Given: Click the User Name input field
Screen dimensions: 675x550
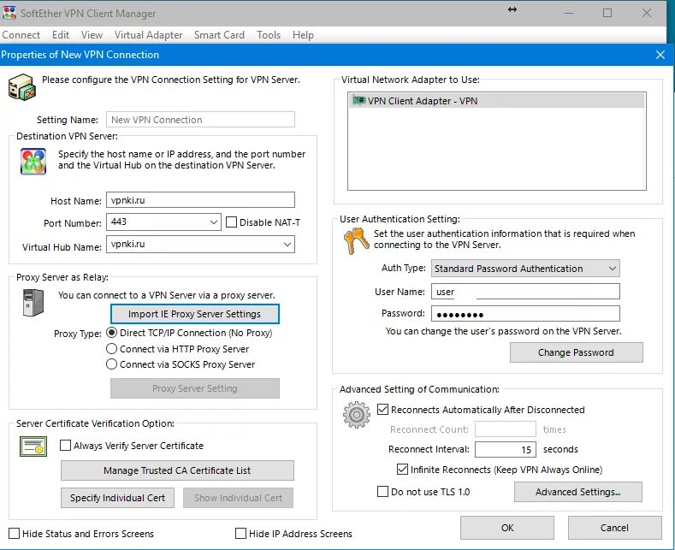Looking at the screenshot, I should coord(525,292).
